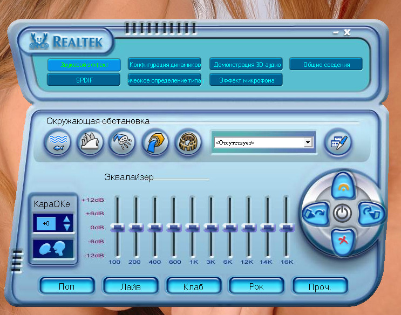Click the +12dB scale label
The height and width of the screenshot is (315, 401).
[x=93, y=200]
